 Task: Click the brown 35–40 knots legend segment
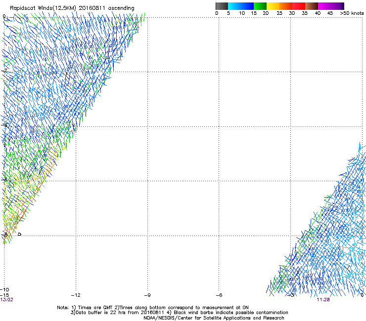pyautogui.click(x=312, y=6)
